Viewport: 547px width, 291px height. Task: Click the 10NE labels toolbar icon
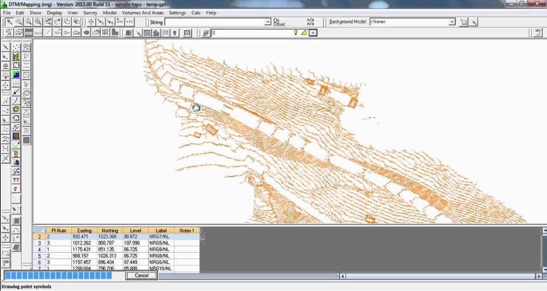[x=76, y=33]
